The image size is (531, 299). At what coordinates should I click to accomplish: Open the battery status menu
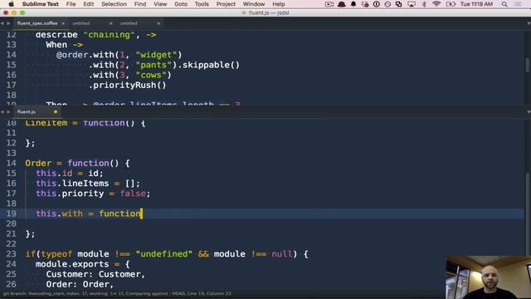point(451,4)
